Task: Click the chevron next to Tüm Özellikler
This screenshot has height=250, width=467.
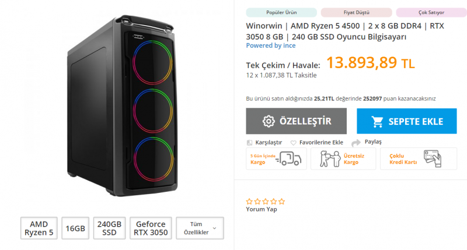Action: [214, 228]
